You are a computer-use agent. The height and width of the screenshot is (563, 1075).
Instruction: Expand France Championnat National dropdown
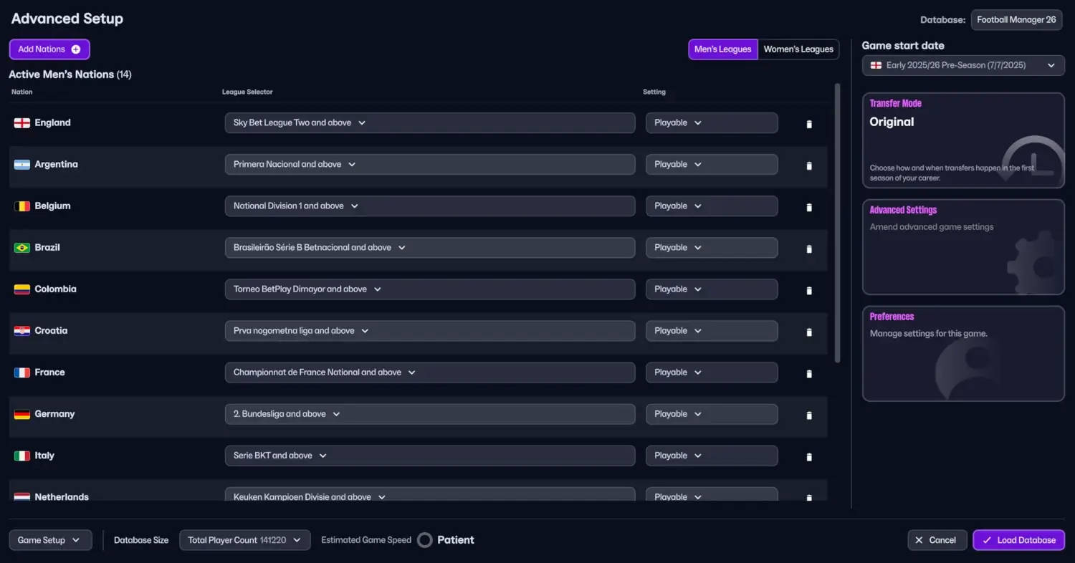(x=430, y=372)
